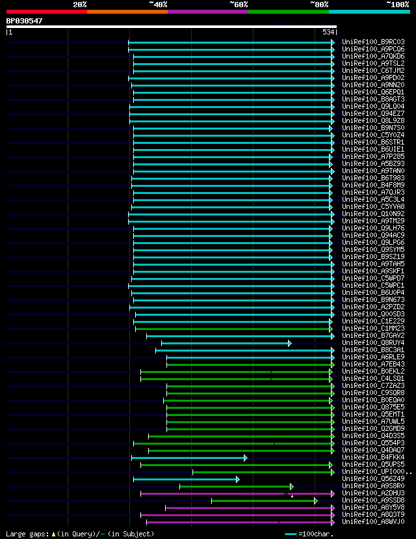Image resolution: width=416 pixels, height=539 pixels.
Task: Open the UniRef100_A9PCQ6 hit label
Action: pyautogui.click(x=373, y=49)
